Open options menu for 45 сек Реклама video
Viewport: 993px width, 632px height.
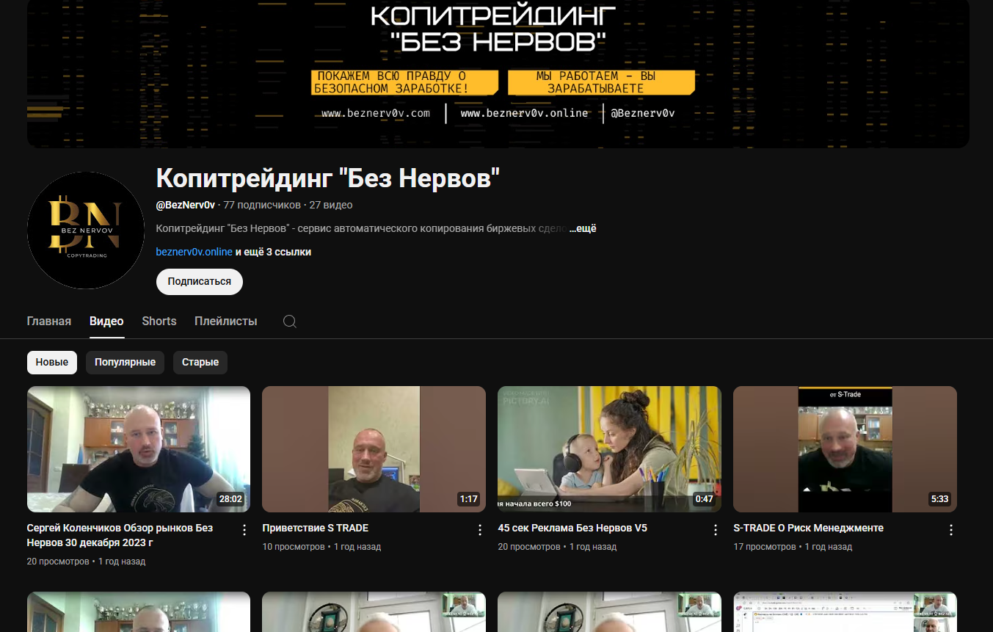(x=715, y=529)
